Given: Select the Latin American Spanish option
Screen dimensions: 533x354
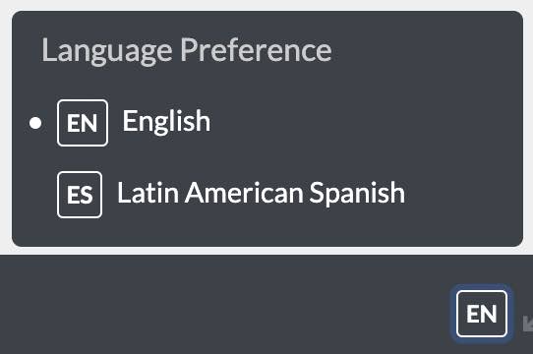Looking at the screenshot, I should point(231,195).
